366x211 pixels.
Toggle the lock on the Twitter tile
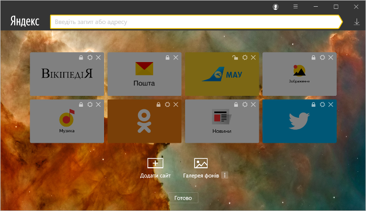click(x=314, y=104)
